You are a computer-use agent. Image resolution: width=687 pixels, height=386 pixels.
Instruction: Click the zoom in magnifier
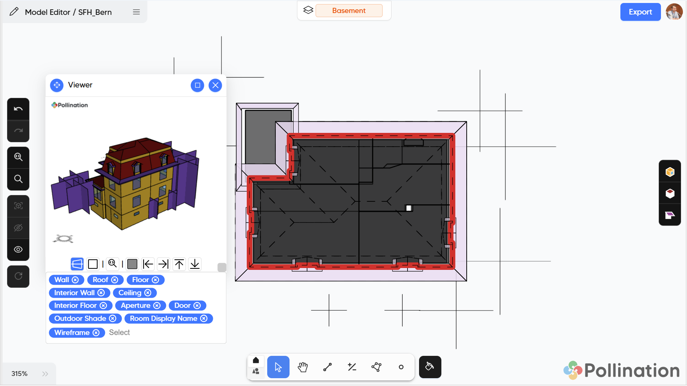coord(18,157)
